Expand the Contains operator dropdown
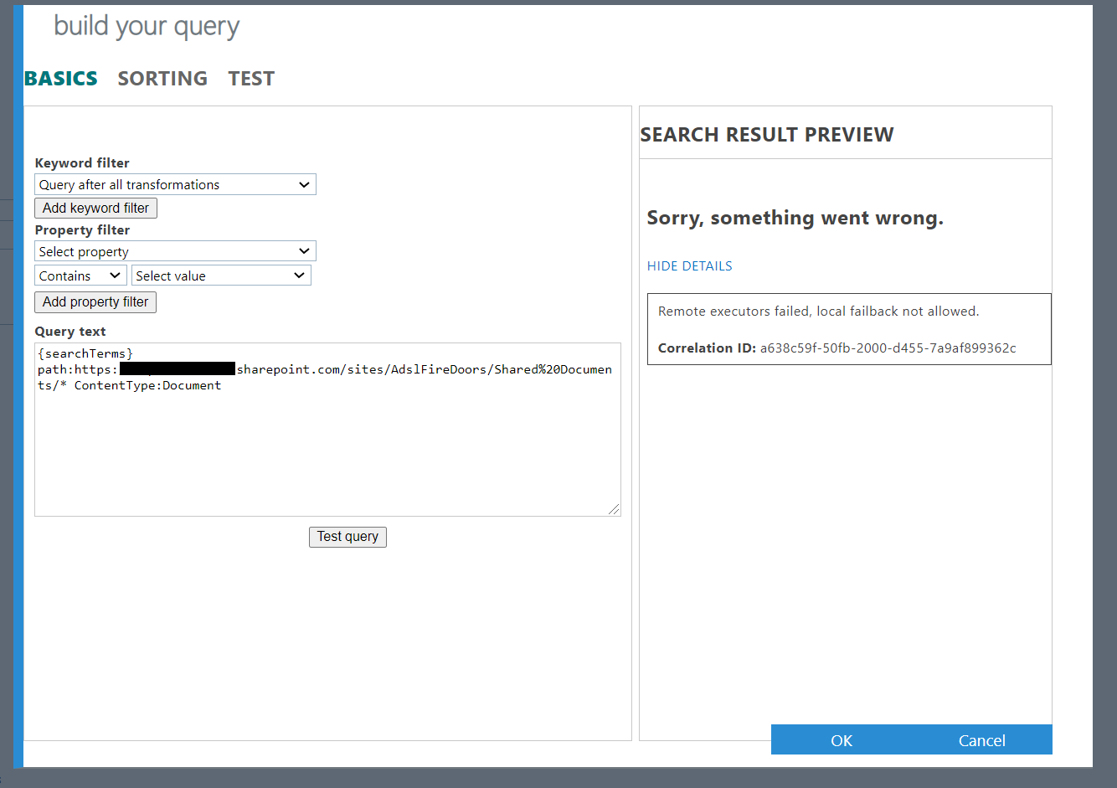1117x788 pixels. click(x=80, y=275)
